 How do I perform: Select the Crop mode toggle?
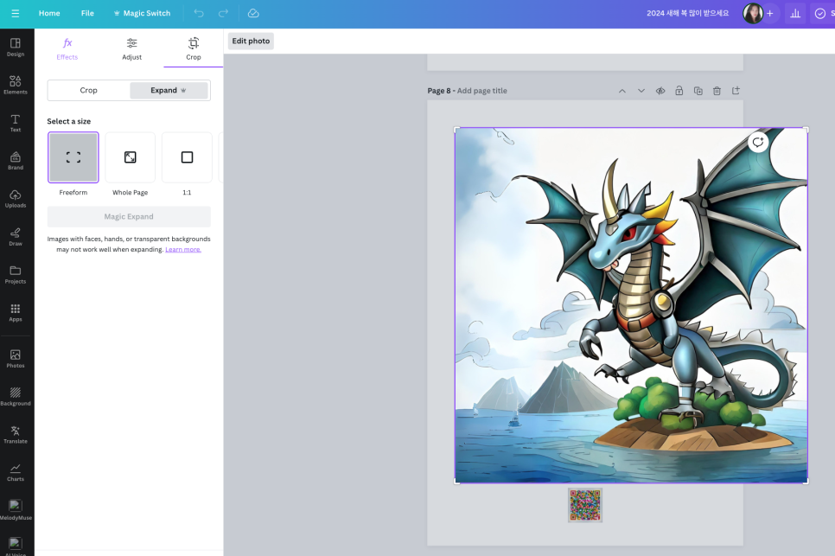pos(88,91)
